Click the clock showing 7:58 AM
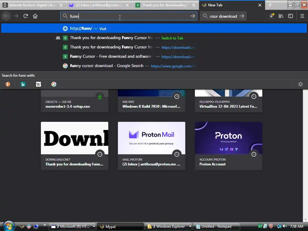This screenshot has height=231, width=308. pos(297,226)
